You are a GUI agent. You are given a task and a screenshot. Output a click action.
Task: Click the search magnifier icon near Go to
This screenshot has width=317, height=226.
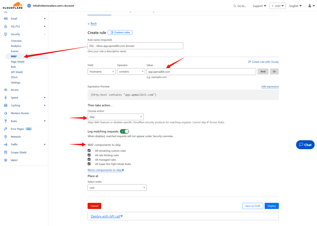click(235, 6)
